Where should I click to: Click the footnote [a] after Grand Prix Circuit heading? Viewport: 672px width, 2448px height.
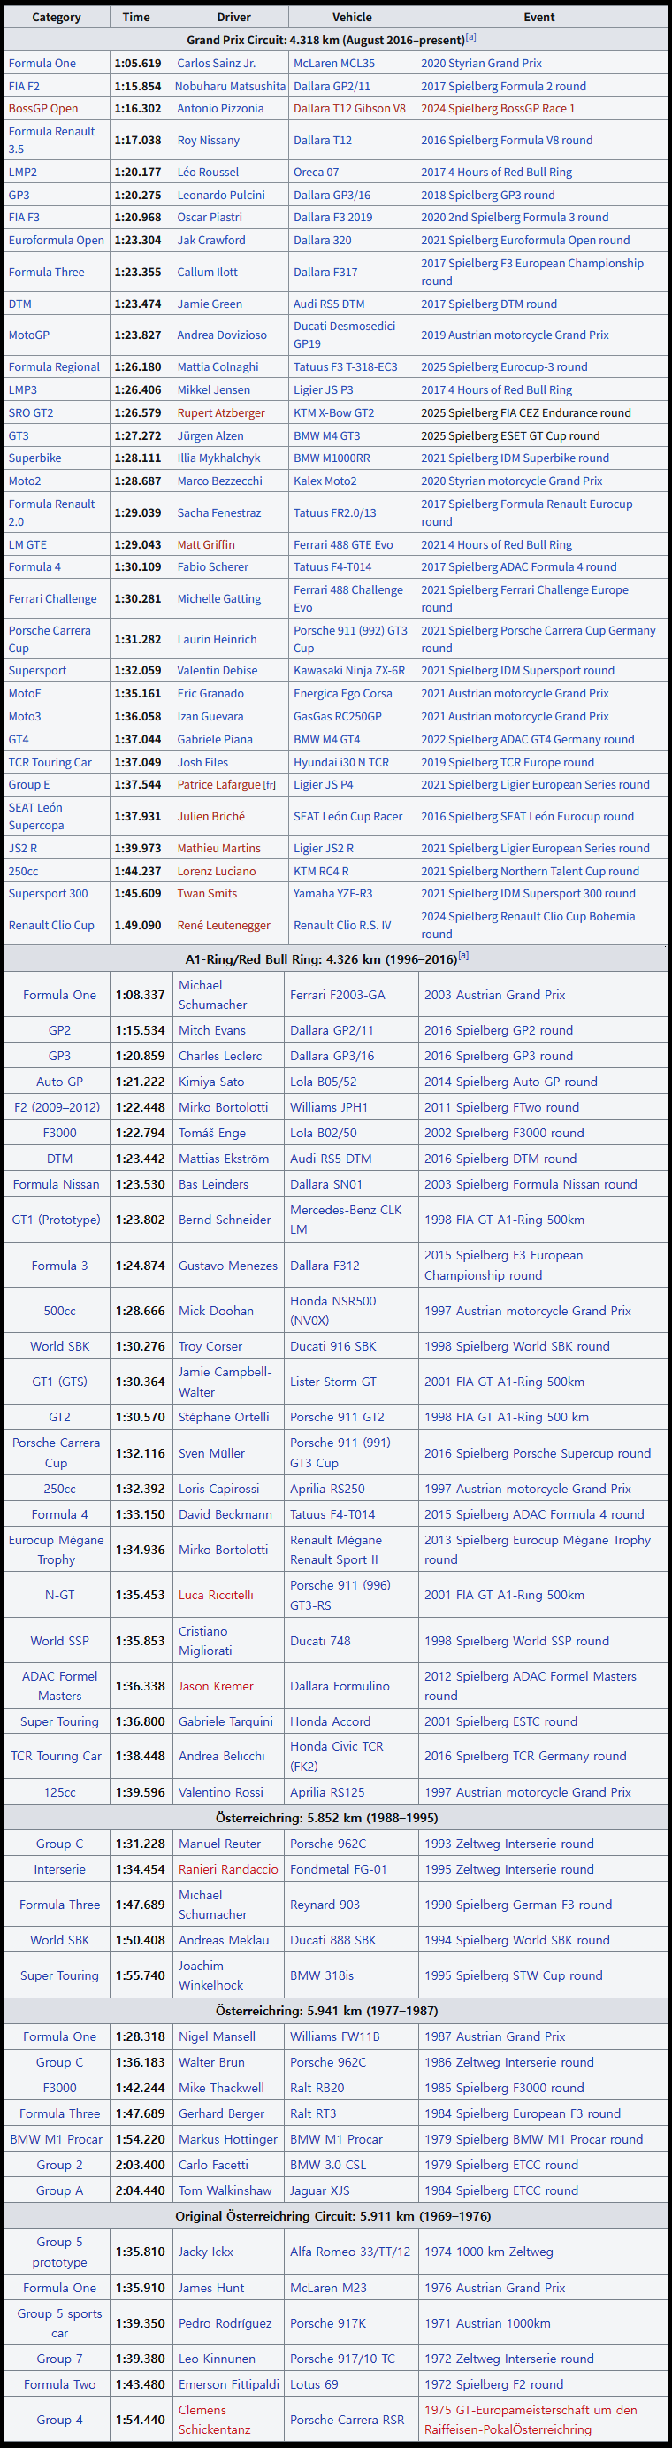(470, 38)
